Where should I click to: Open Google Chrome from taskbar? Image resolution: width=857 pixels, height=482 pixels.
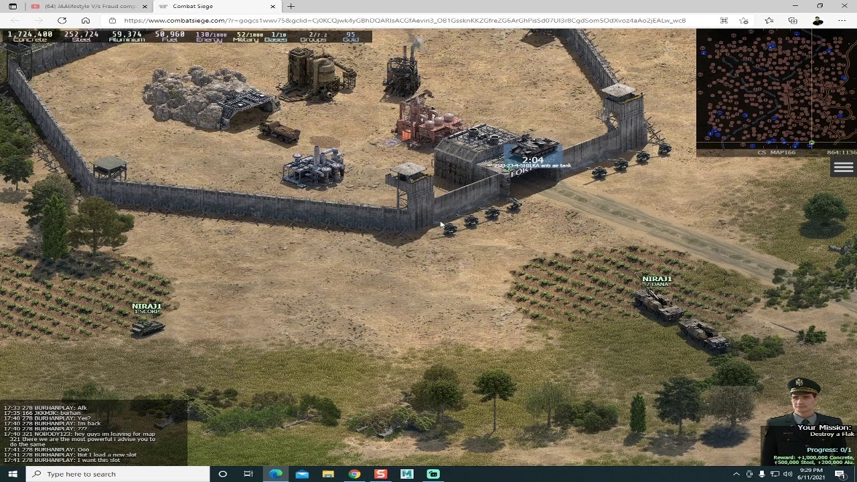coord(354,474)
